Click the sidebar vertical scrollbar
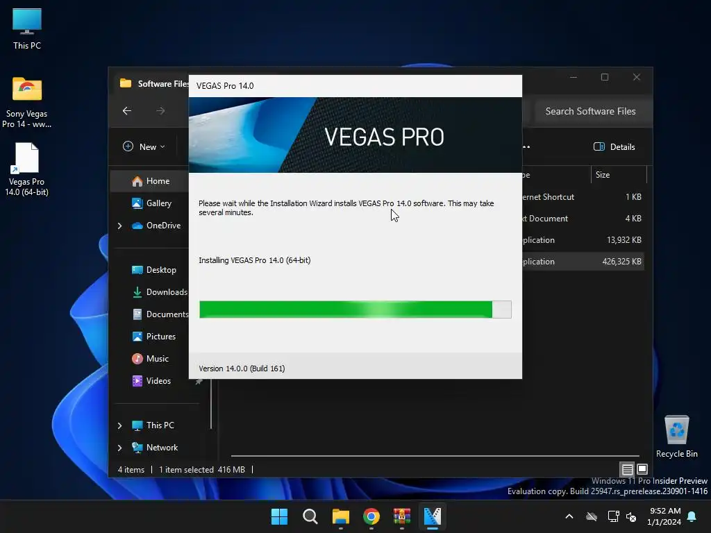 pos(211,403)
